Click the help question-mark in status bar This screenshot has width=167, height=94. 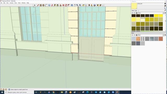(9, 89)
